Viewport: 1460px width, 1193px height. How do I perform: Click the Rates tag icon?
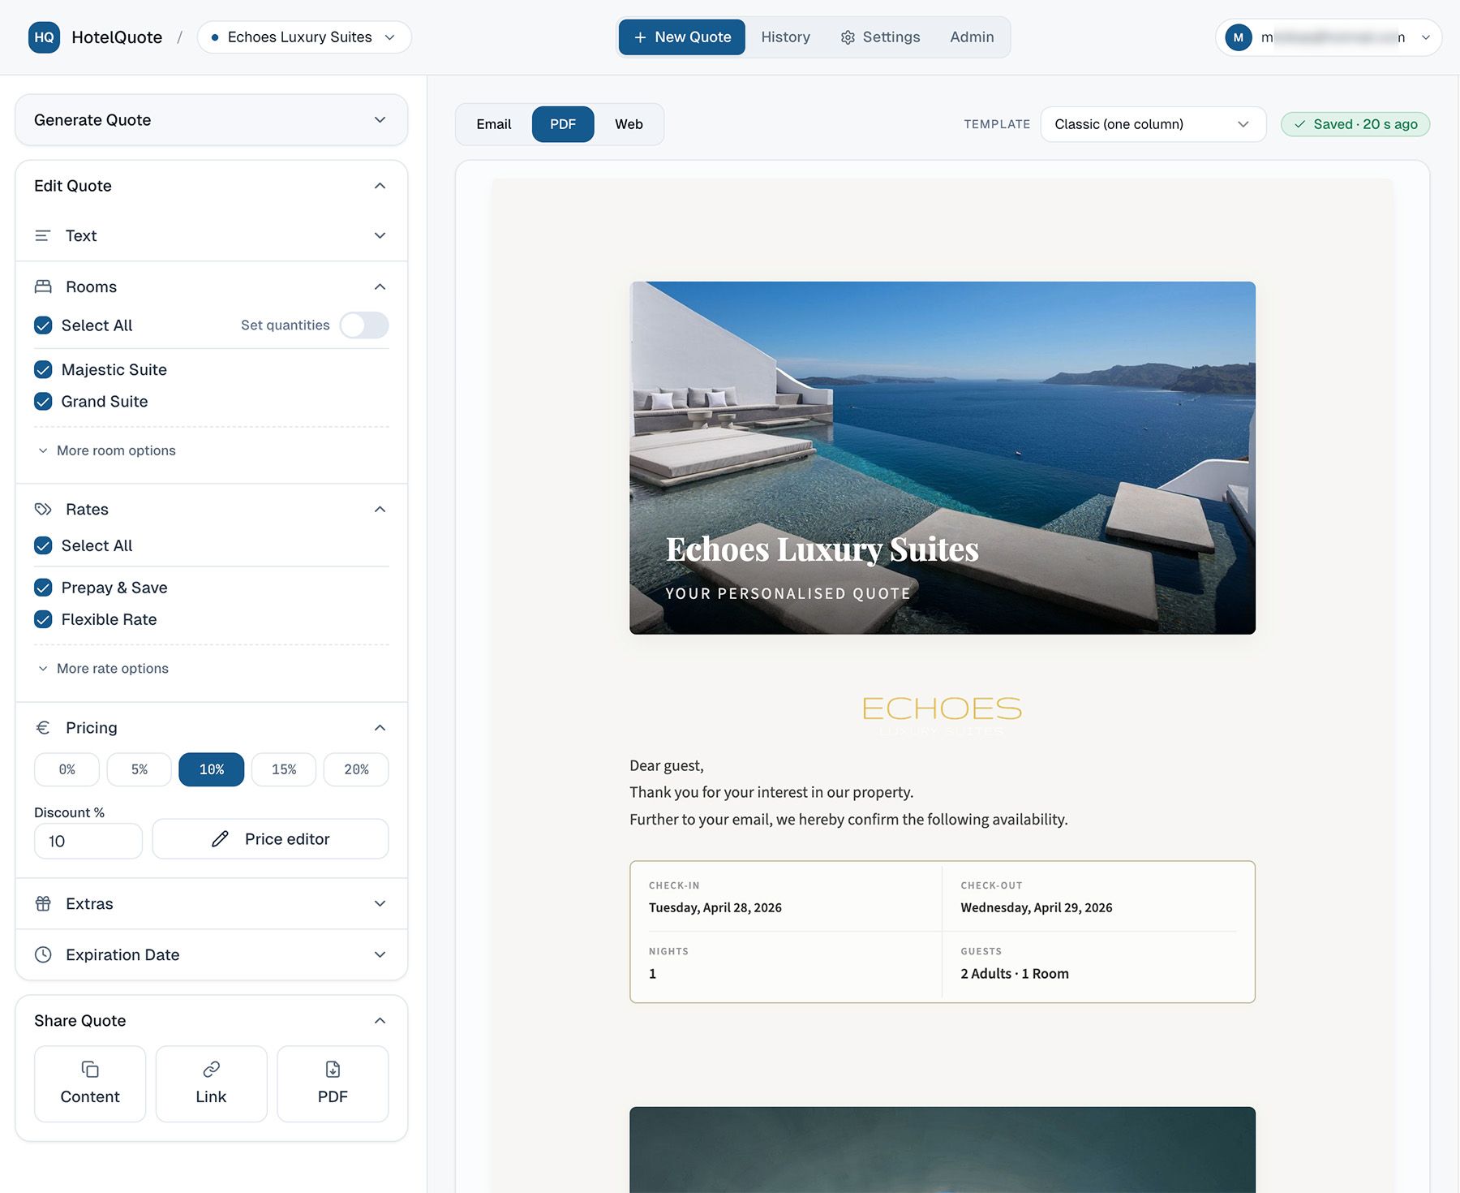pyautogui.click(x=43, y=509)
